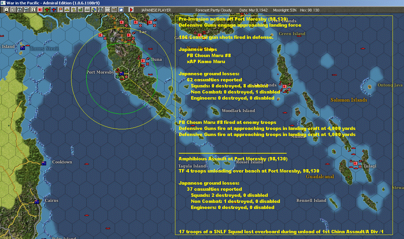Click the 'Rennell Island' map label

click(311, 200)
